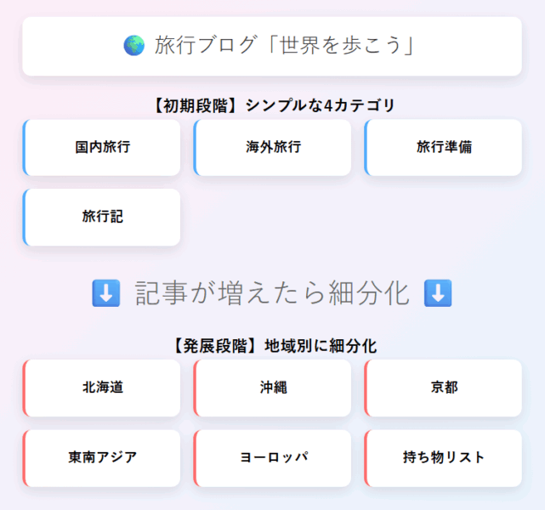545x510 pixels.
Task: Click the 記事が増えたら細分化 text
Action: (x=272, y=293)
